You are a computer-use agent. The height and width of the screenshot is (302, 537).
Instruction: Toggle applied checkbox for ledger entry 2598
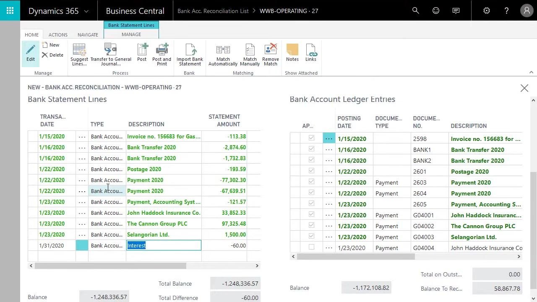tap(311, 138)
